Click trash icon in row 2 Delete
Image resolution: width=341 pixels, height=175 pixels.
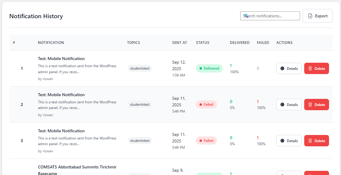coord(310,105)
